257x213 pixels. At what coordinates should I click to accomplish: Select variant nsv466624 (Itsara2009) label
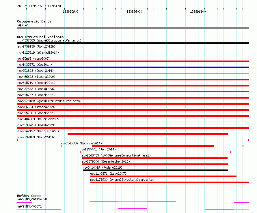36,107
